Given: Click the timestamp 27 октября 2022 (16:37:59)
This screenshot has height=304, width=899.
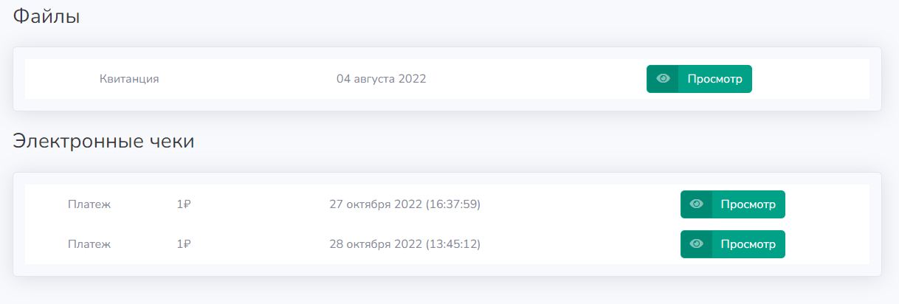Looking at the screenshot, I should coord(405,204).
